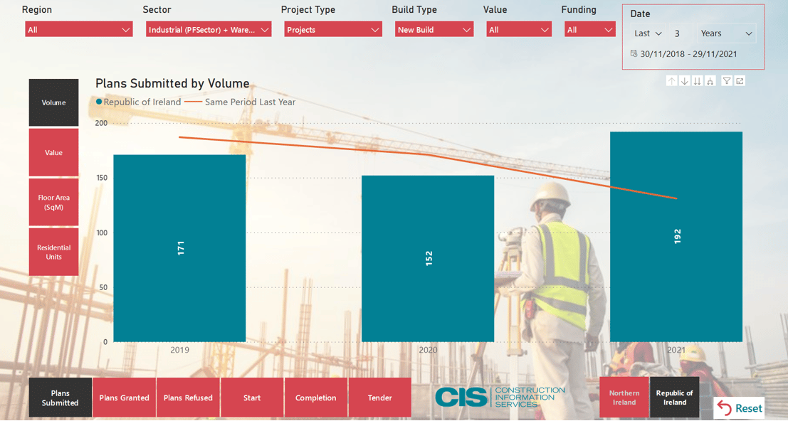Select the Volume measure button
This screenshot has width=788, height=421.
coord(54,102)
